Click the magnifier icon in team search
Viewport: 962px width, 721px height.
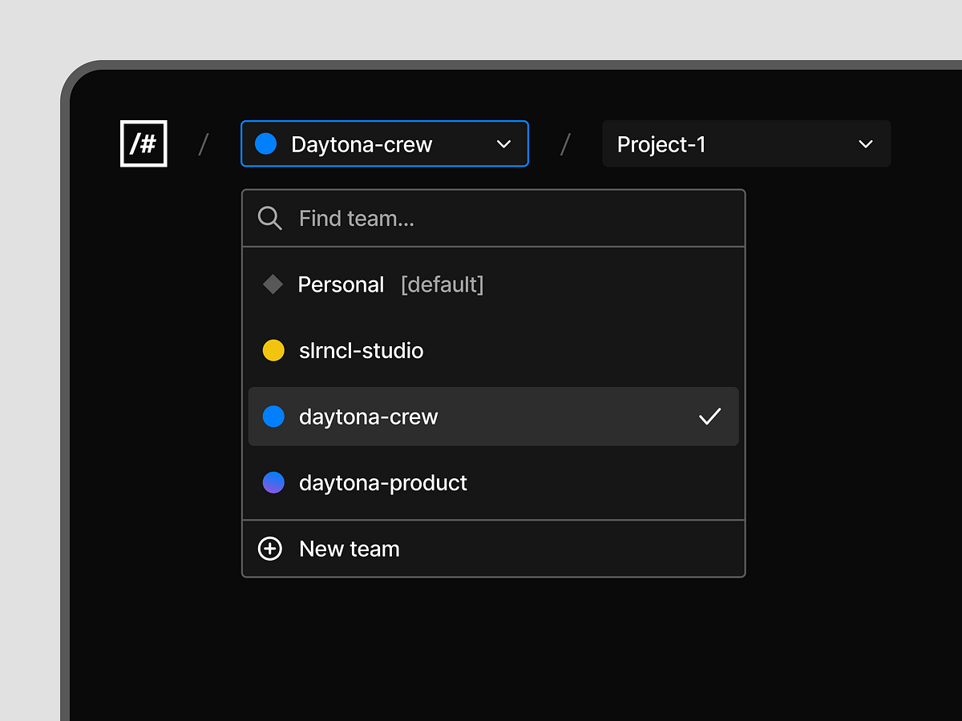269,218
